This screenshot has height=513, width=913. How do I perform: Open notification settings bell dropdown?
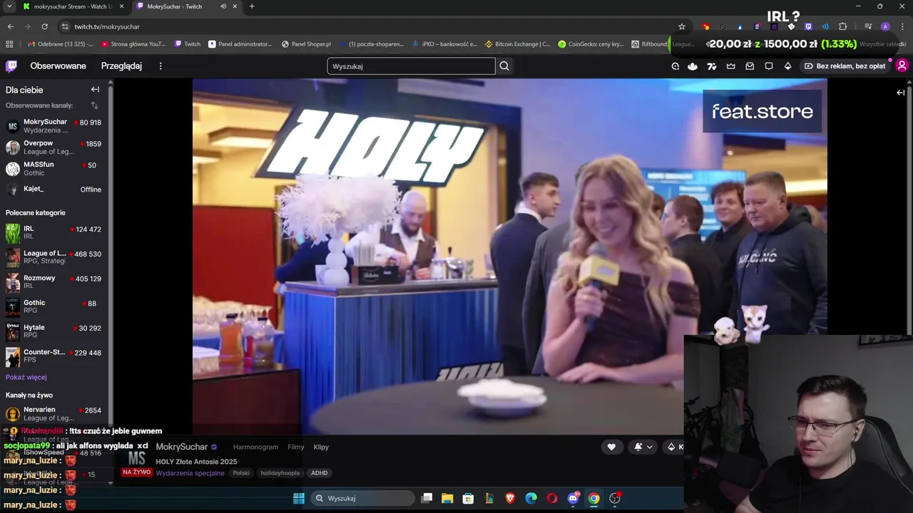pyautogui.click(x=643, y=447)
